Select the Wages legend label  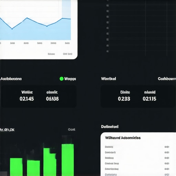click(x=70, y=79)
